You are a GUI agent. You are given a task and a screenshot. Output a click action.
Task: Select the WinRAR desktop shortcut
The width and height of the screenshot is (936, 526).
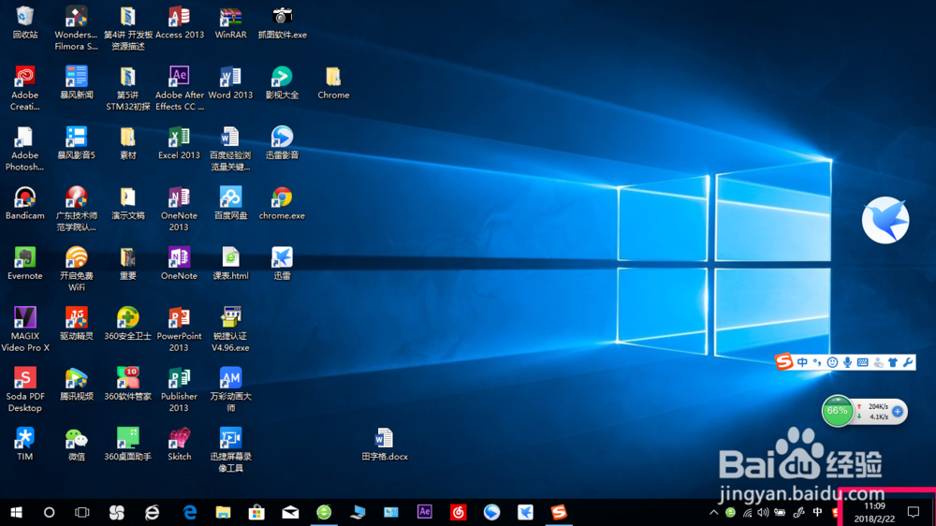[230, 22]
